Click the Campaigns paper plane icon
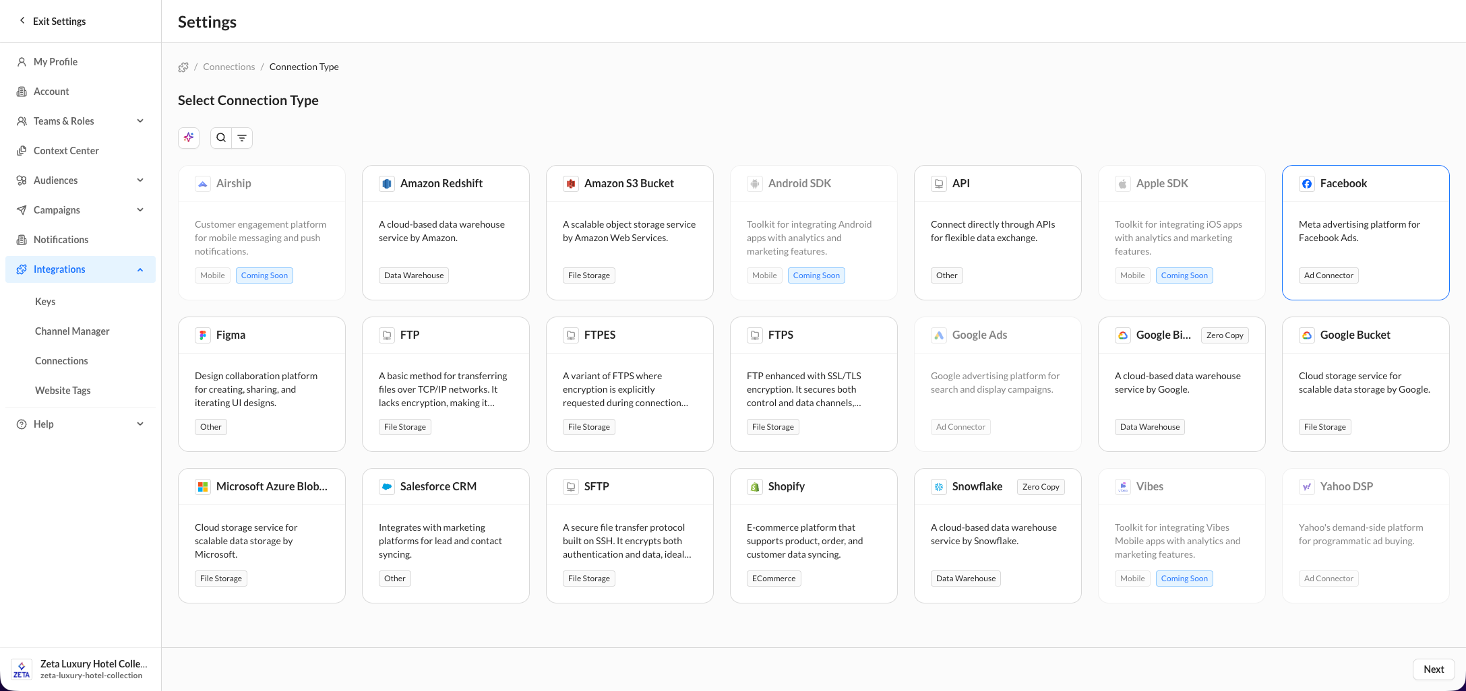Viewport: 1466px width, 691px height. 22,210
